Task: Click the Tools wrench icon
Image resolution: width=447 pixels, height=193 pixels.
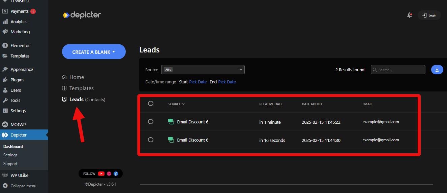Action: (5, 100)
